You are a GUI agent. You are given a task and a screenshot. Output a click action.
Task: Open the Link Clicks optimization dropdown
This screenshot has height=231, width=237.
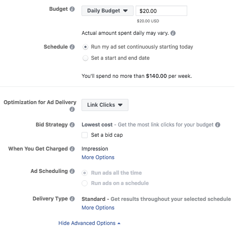pos(105,105)
